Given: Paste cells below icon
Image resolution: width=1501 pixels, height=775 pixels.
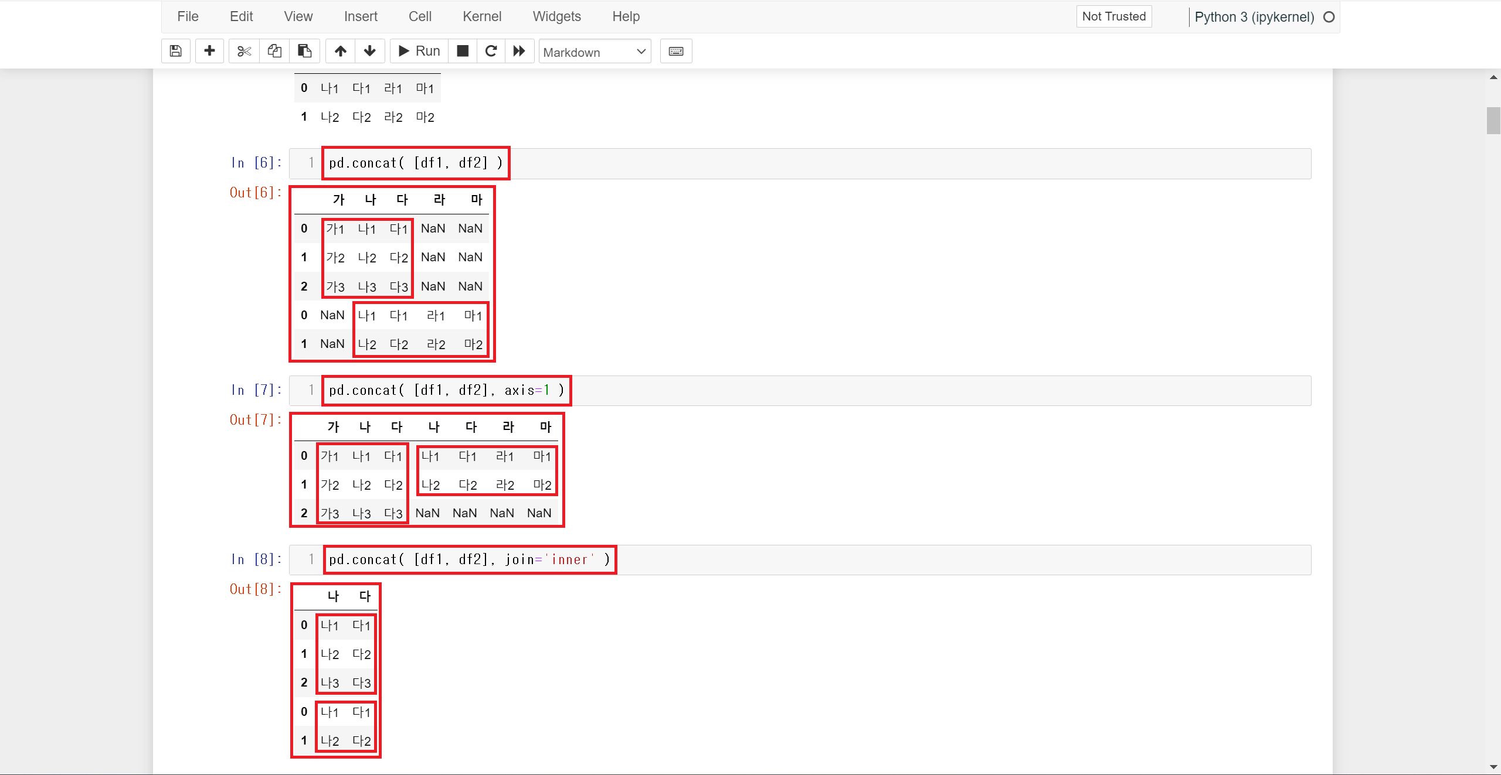Looking at the screenshot, I should click(x=304, y=51).
